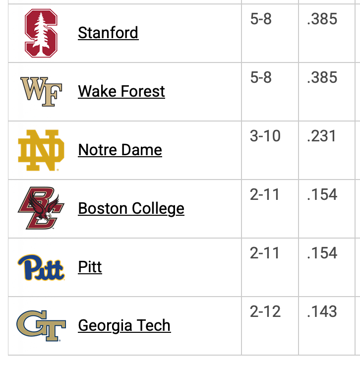This screenshot has width=360, height=370.
Task: Open the Georgia Tech team link
Action: (x=124, y=326)
